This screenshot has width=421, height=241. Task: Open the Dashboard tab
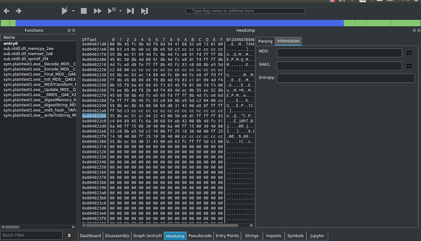pyautogui.click(x=90, y=236)
